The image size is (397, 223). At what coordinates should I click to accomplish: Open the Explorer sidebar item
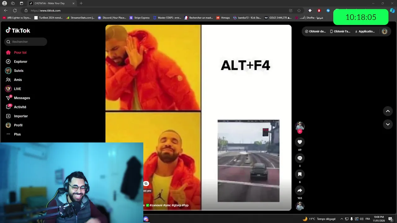pyautogui.click(x=16, y=62)
